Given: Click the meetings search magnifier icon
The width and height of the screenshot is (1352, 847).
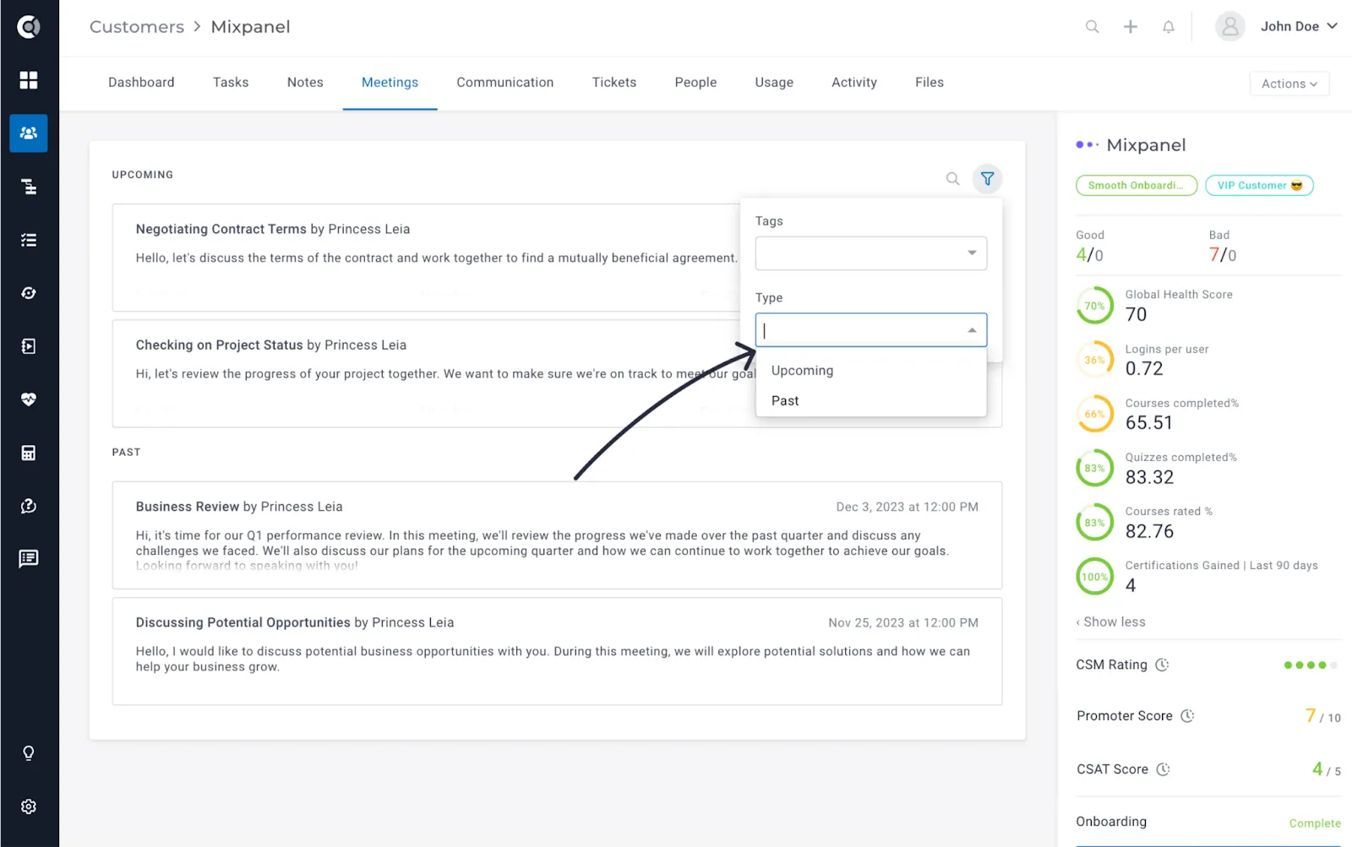Looking at the screenshot, I should click(952, 179).
